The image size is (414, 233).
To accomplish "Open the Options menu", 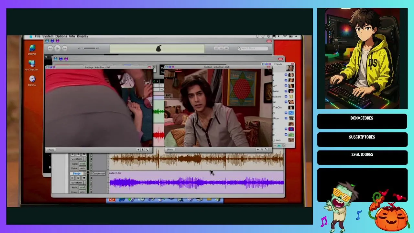I will pyautogui.click(x=61, y=36).
